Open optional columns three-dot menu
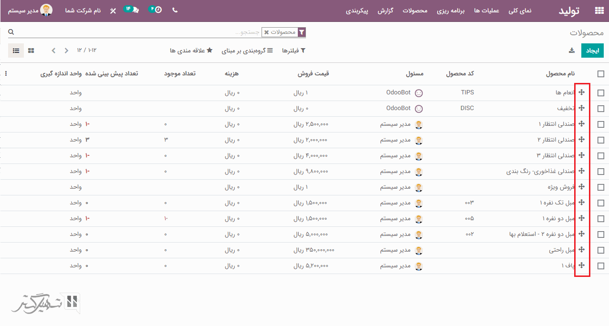 pos(5,74)
